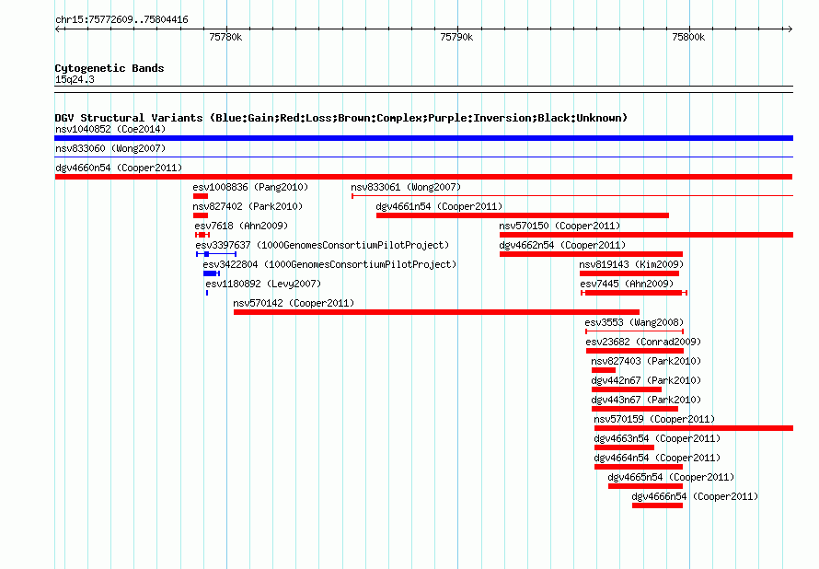Select the red dgv4664n54 loss bar

[639, 467]
